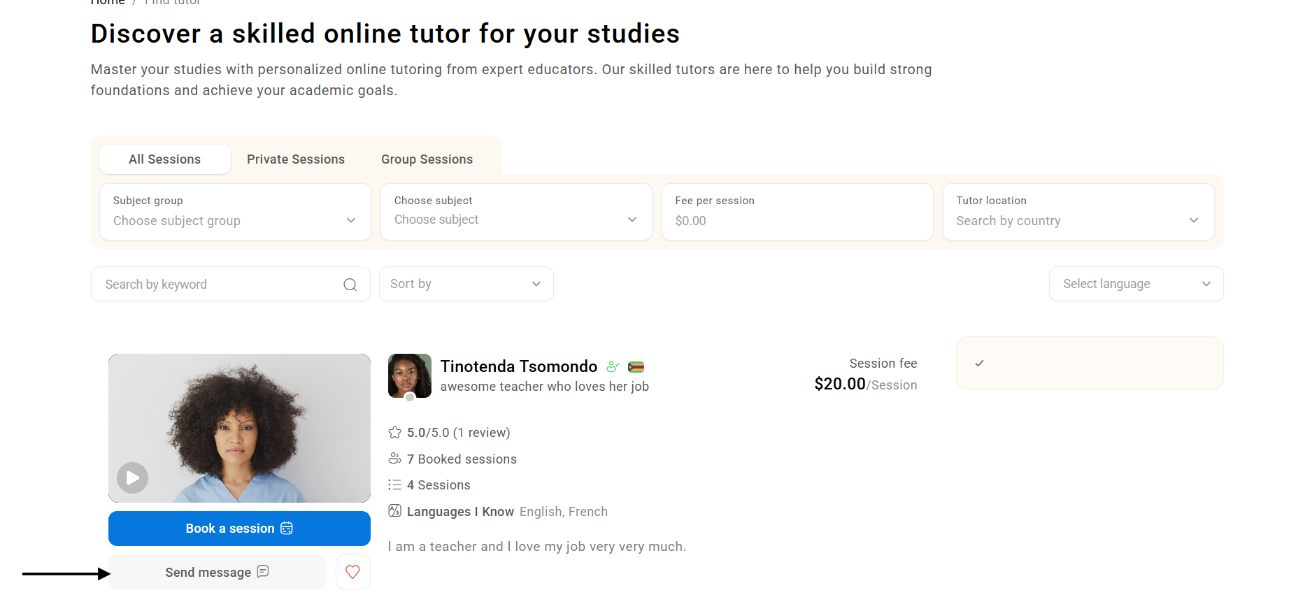Switch to the Private Sessions tab
1312x595 pixels.
296,159
